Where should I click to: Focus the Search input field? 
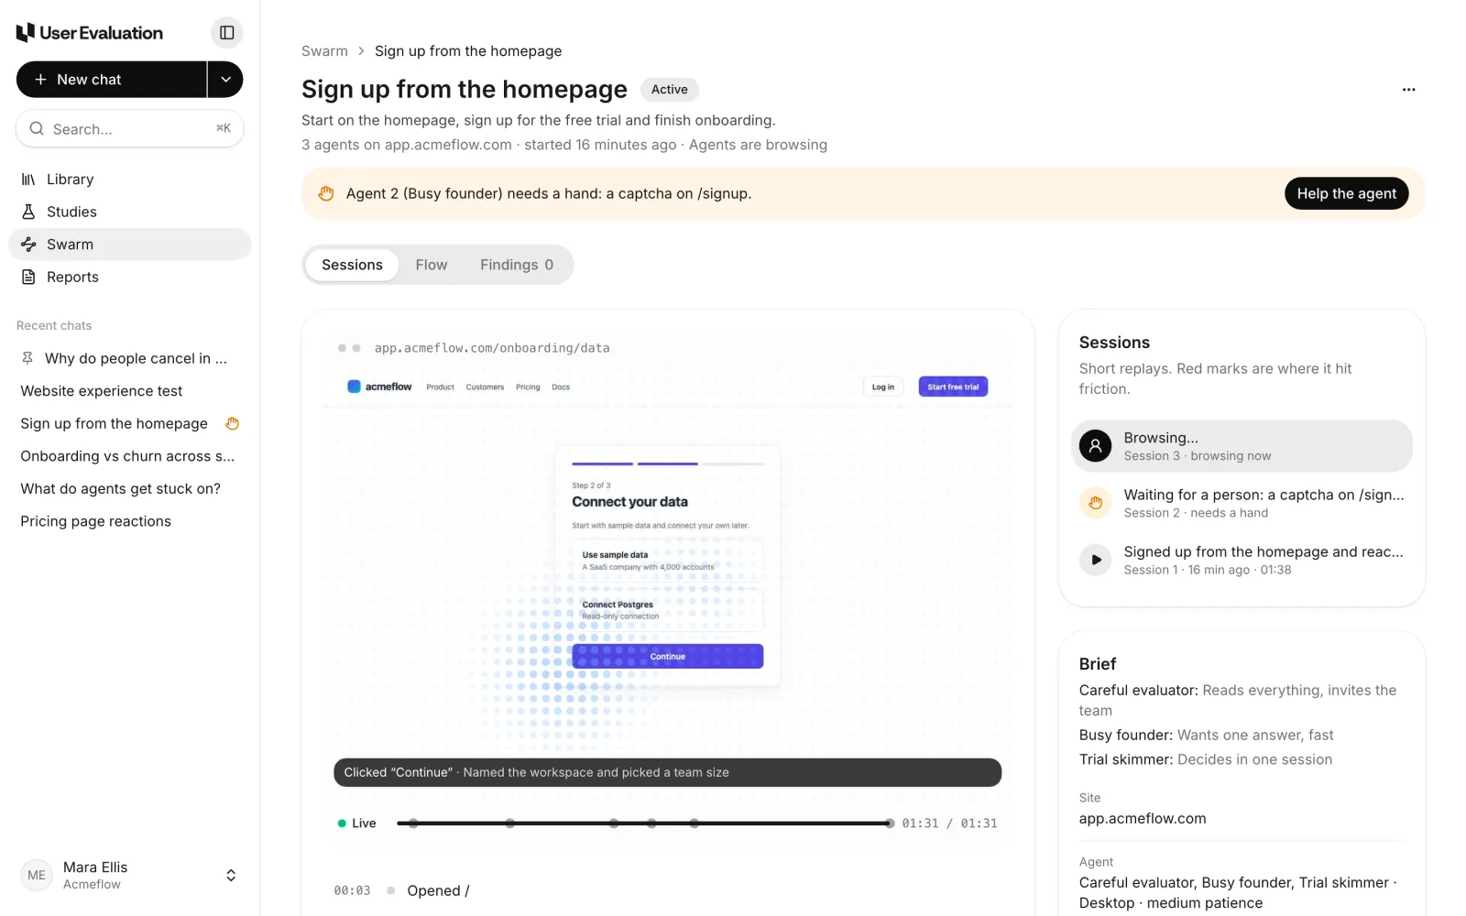tap(130, 129)
